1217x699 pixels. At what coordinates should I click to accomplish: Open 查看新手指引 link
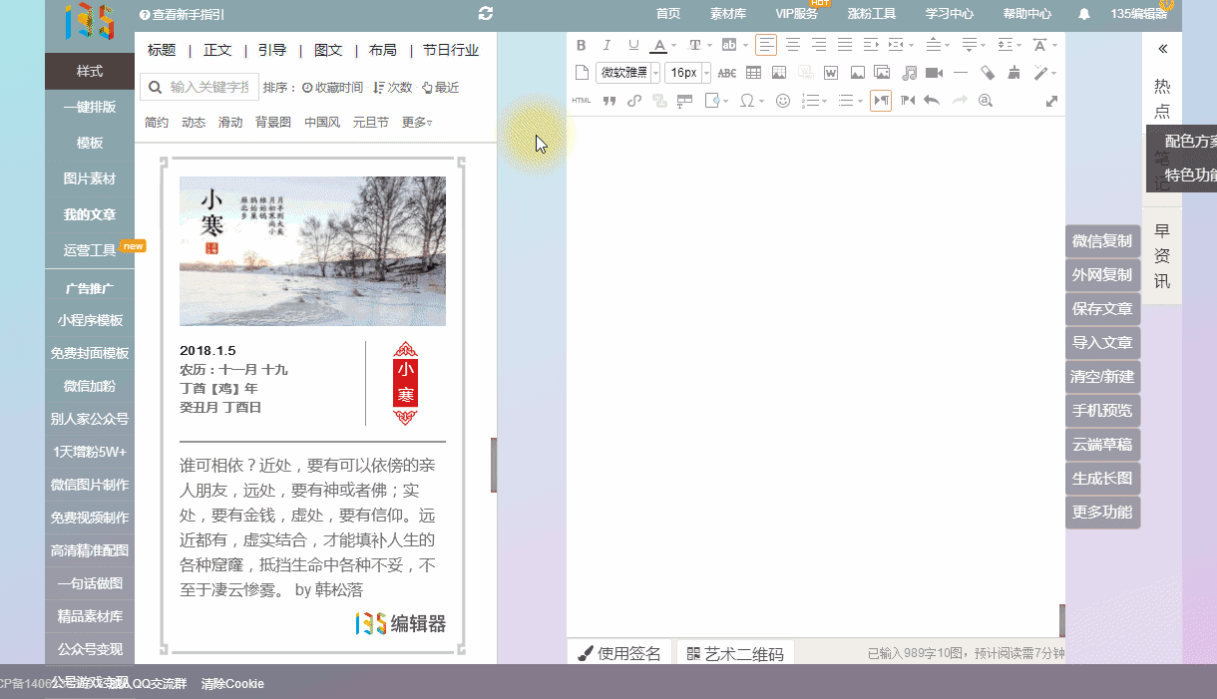(183, 15)
